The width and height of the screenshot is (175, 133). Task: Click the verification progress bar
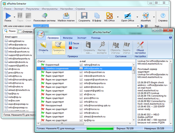[100, 128]
